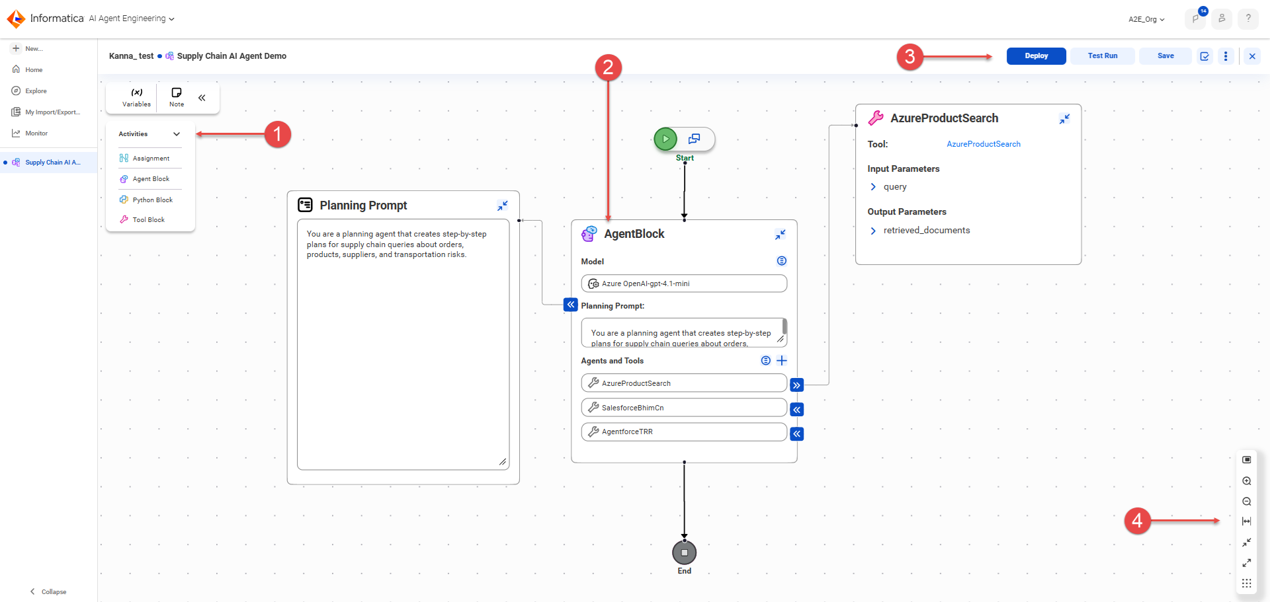Click the Kanna_test breadcrumb
1270x602 pixels.
tap(131, 56)
